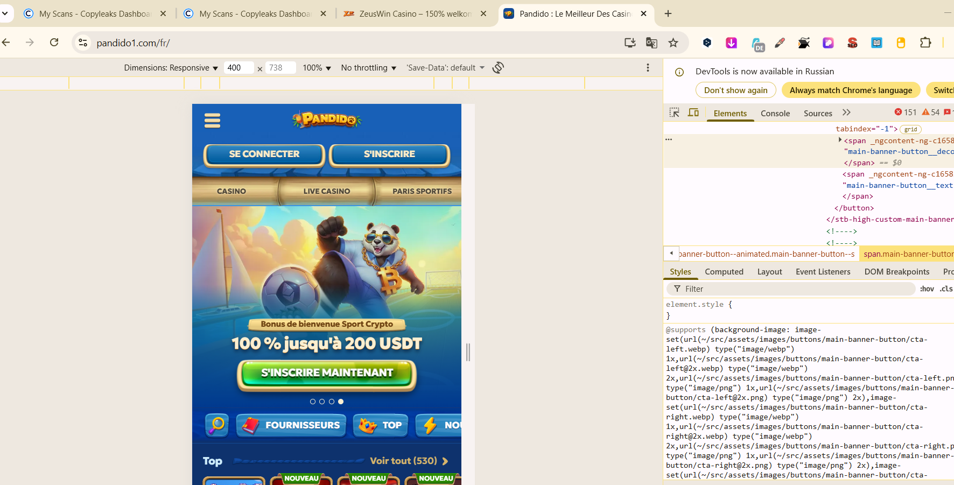Open the 100% zoom dropdown

point(317,68)
